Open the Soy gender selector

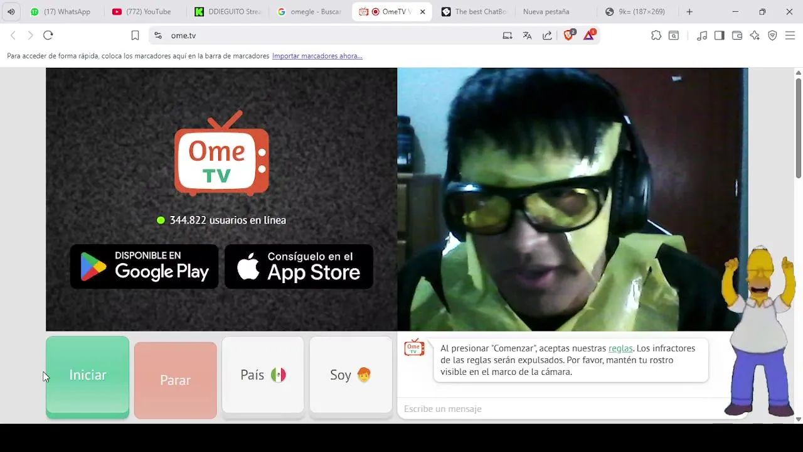click(351, 375)
